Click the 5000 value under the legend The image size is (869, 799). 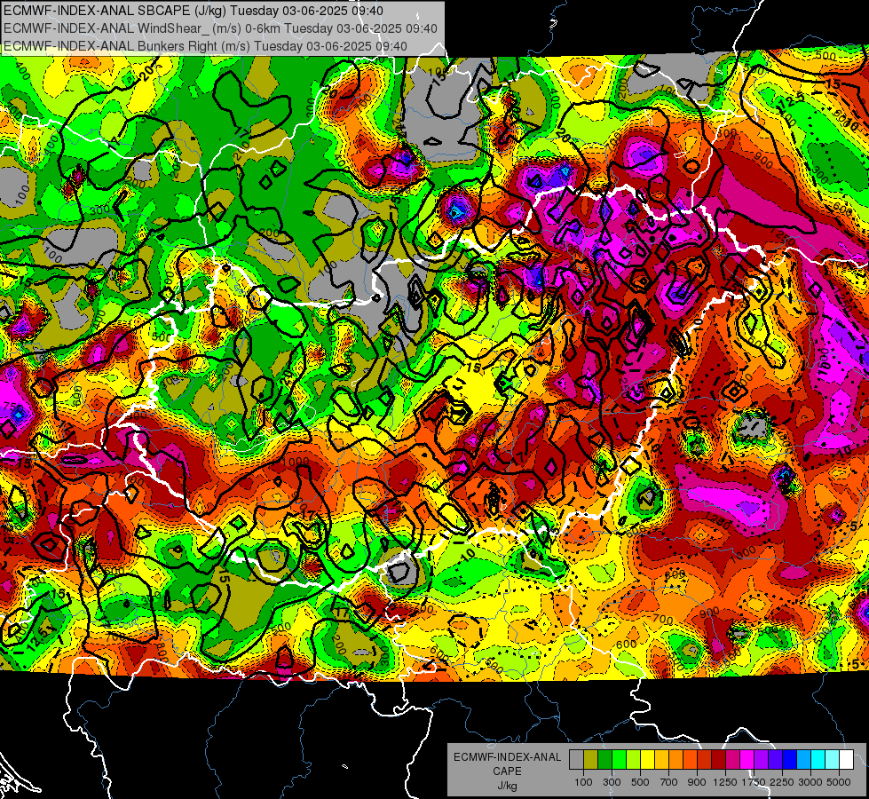pyautogui.click(x=839, y=782)
